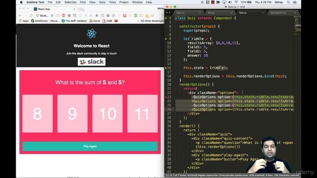Open The AMP Validator bookmark

74,21
